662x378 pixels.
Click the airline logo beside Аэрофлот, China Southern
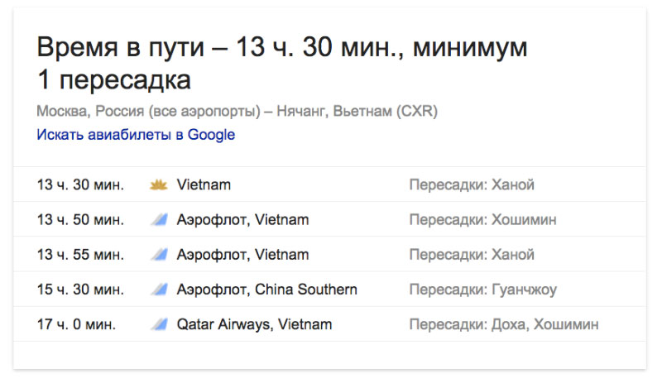click(x=158, y=289)
